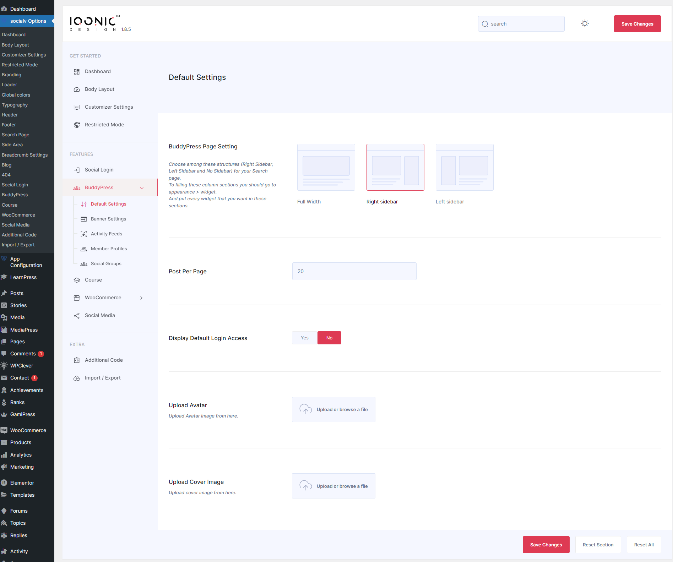Click Upload or browse a file for Cover Image
Image resolution: width=673 pixels, height=562 pixels.
click(x=333, y=486)
